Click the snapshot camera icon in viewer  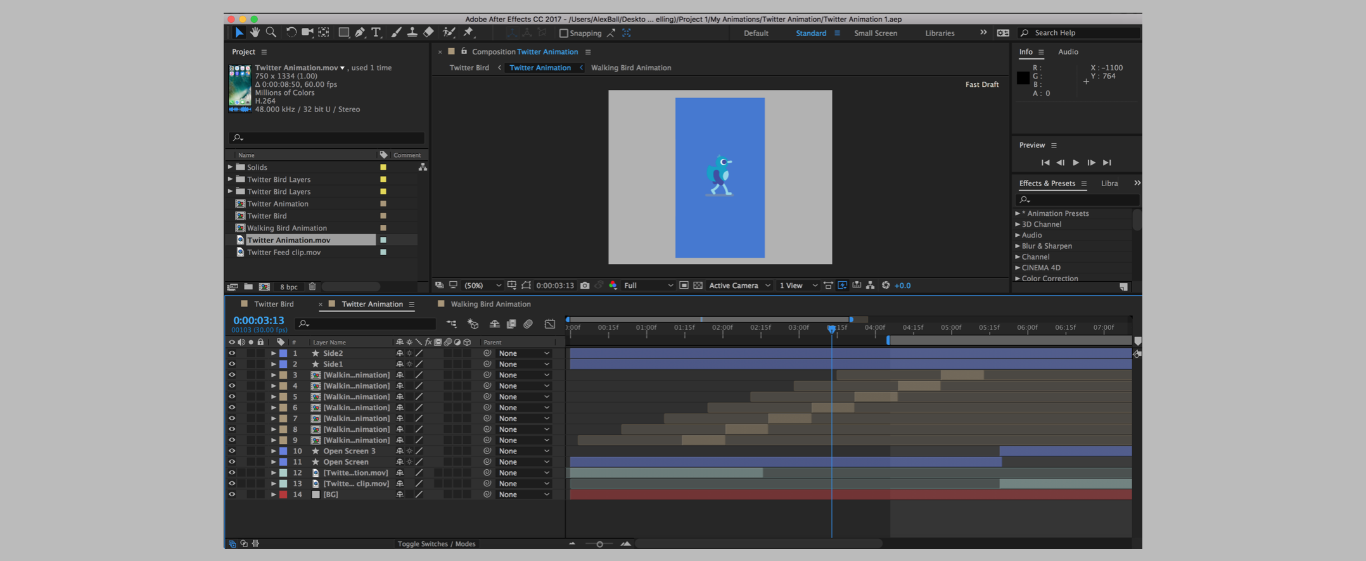pos(585,286)
